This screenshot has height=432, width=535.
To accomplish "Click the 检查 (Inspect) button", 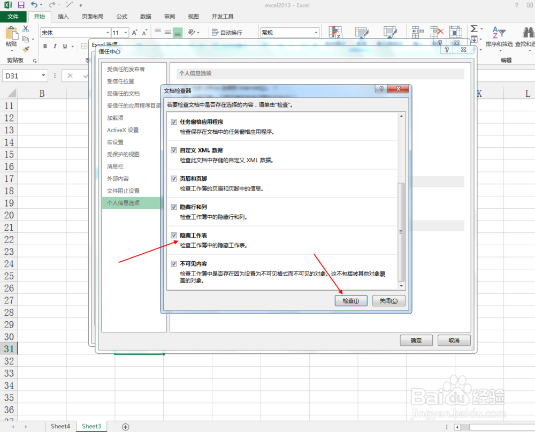I will (351, 300).
